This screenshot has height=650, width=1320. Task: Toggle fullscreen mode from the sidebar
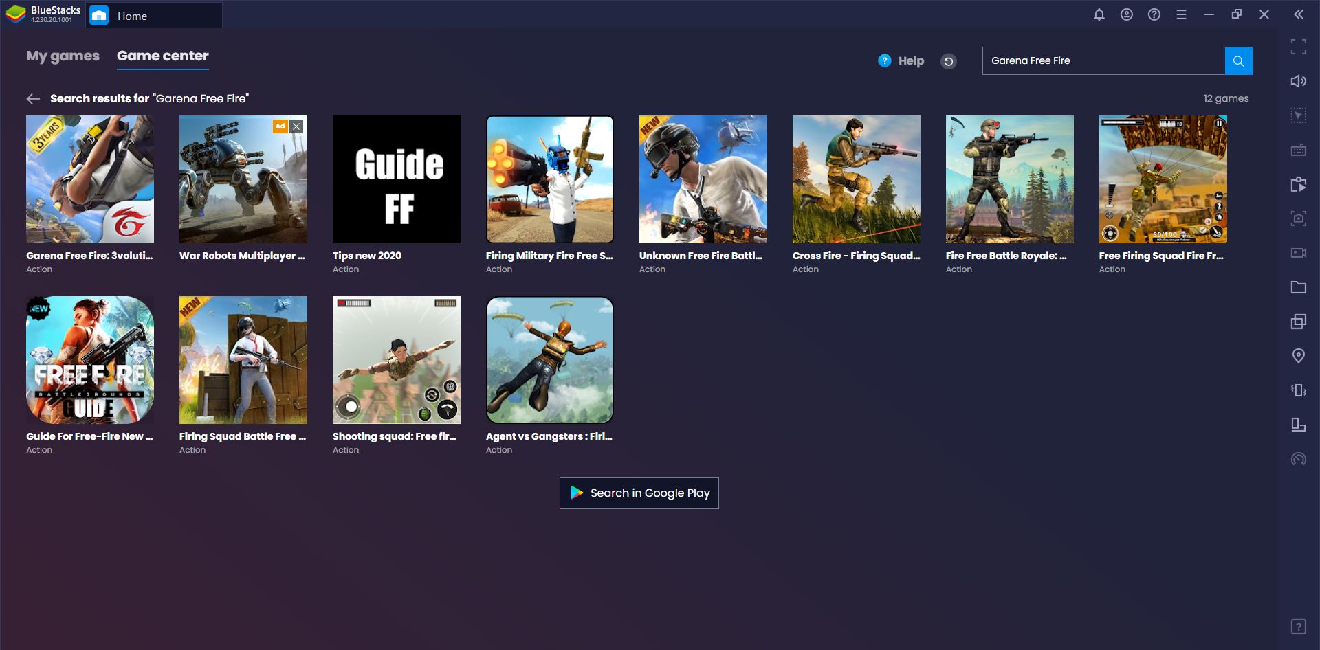[1299, 47]
